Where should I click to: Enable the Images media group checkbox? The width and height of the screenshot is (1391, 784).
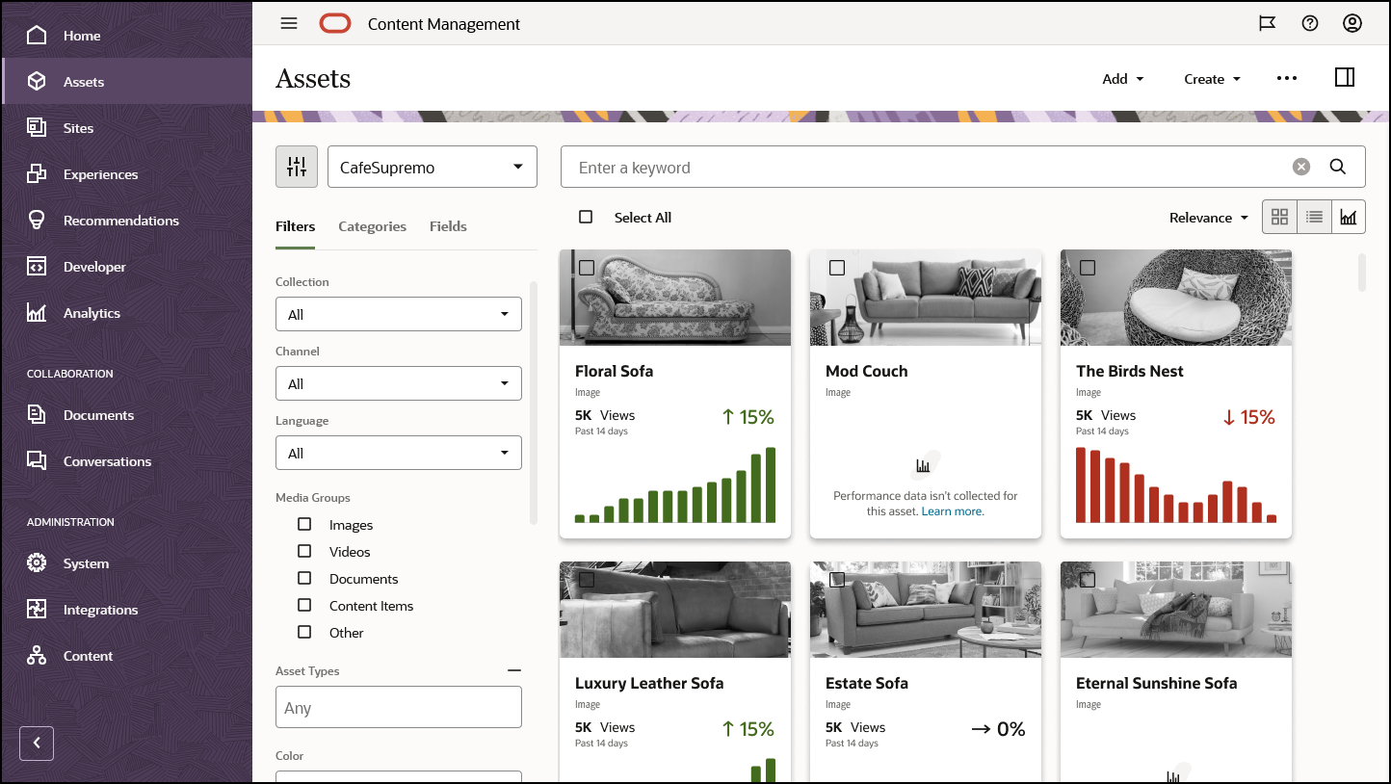(x=304, y=524)
